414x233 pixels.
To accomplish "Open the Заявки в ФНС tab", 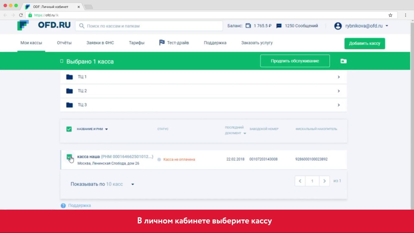I will pyautogui.click(x=100, y=43).
